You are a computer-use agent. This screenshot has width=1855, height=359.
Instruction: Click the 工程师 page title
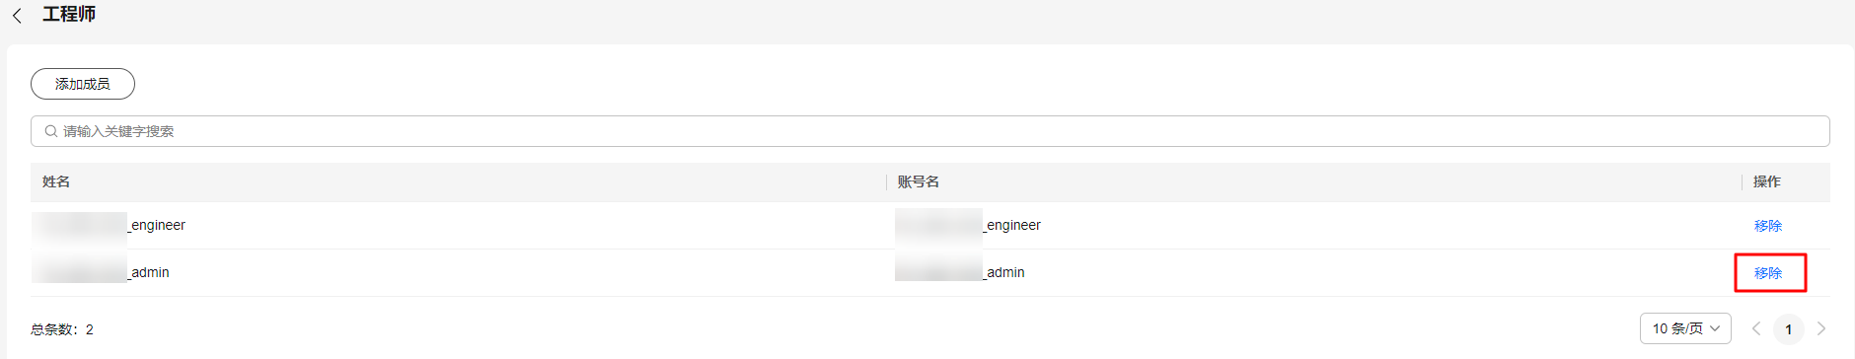[69, 15]
